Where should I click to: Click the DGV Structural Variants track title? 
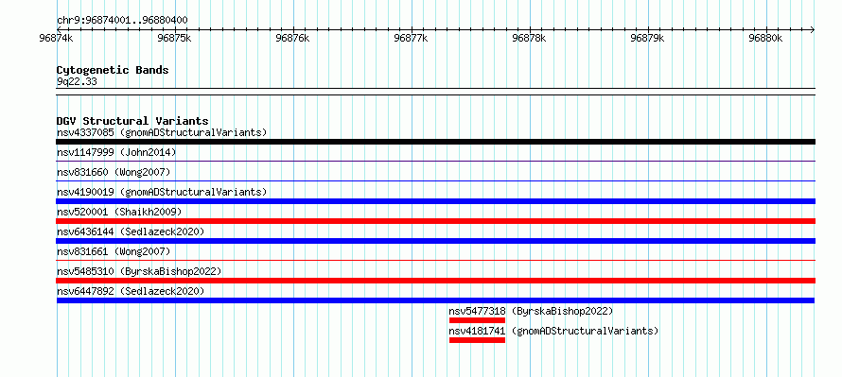[132, 121]
